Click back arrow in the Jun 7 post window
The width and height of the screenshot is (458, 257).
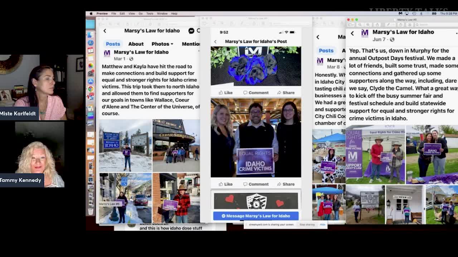click(x=352, y=33)
